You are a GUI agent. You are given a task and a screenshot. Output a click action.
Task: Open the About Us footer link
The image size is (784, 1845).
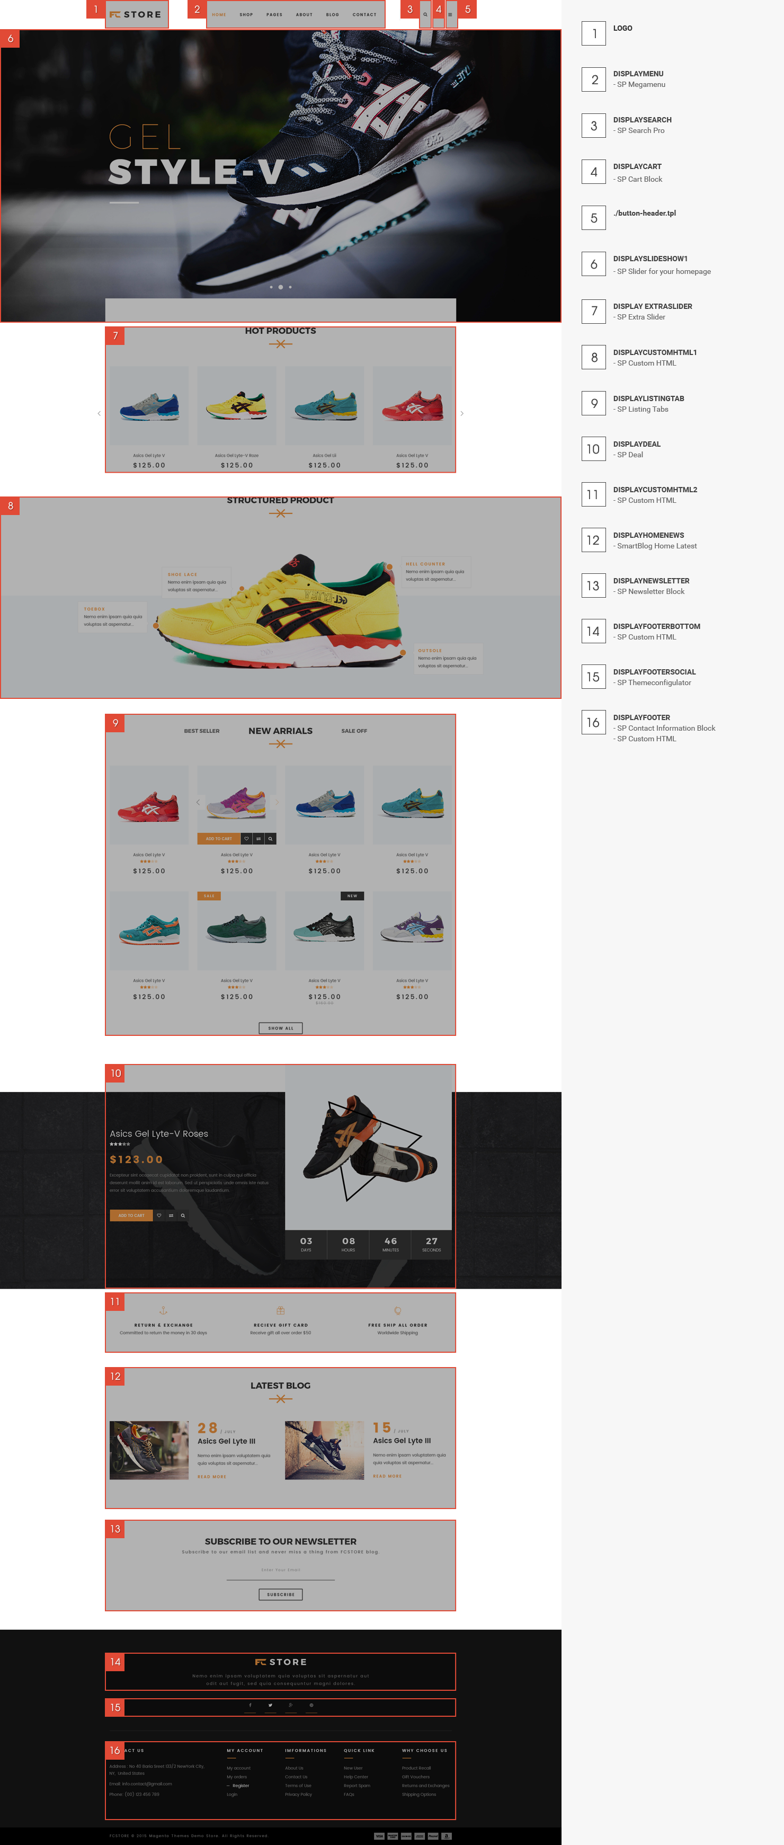pyautogui.click(x=295, y=1768)
